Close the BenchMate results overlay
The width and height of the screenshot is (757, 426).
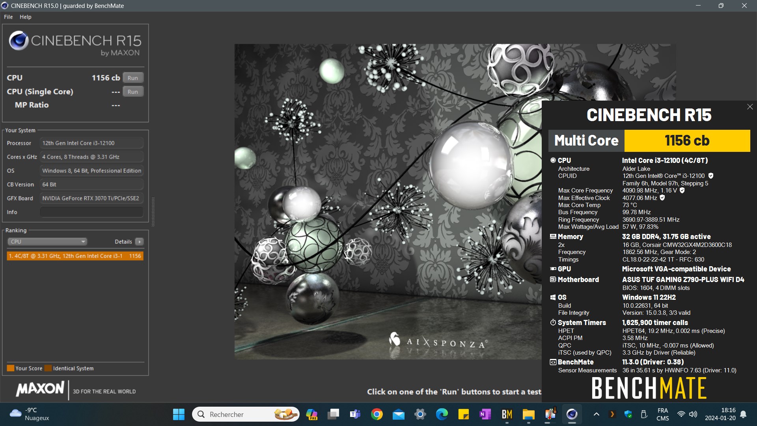click(x=750, y=107)
